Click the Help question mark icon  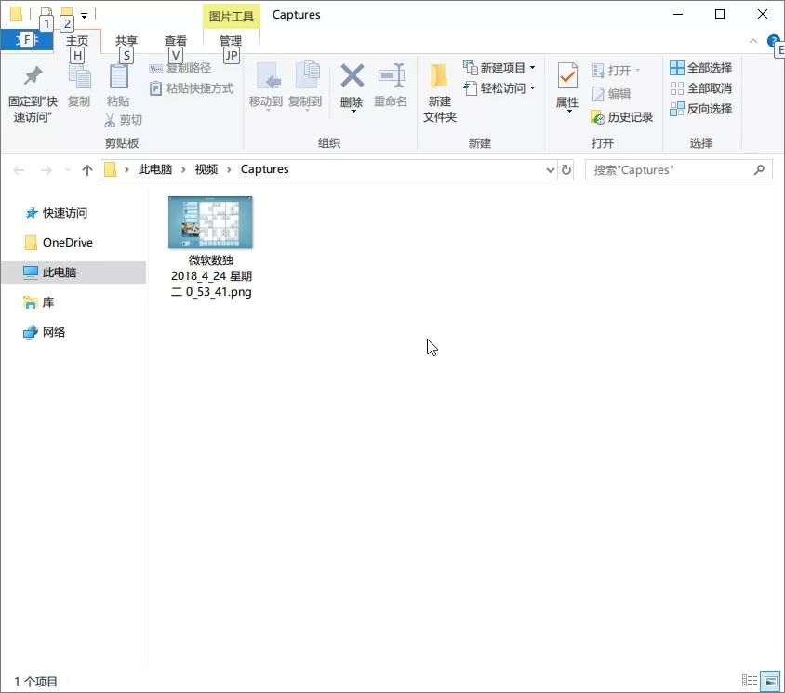tap(773, 41)
